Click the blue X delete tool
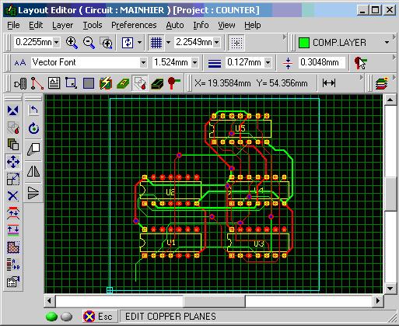 click(13, 196)
